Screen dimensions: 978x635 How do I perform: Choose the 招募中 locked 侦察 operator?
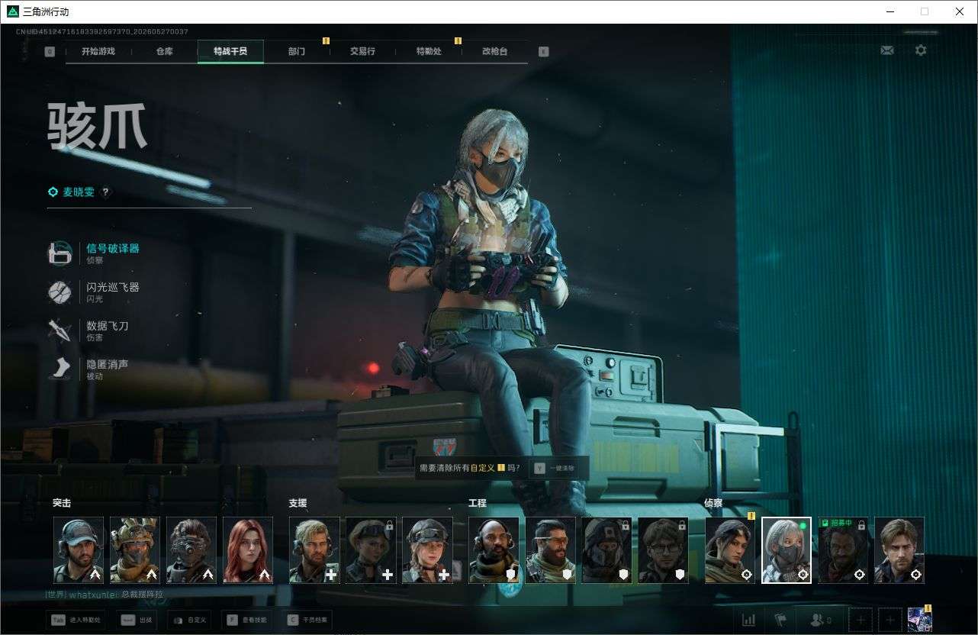tap(843, 550)
